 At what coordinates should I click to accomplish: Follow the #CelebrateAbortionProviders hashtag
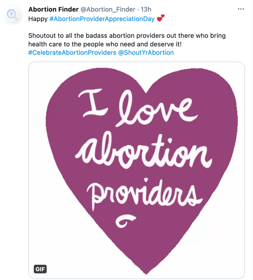(72, 52)
